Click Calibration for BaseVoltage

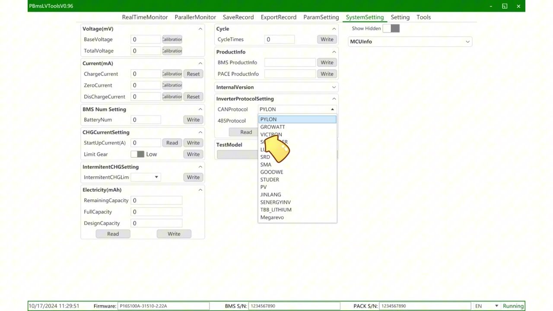point(172,39)
